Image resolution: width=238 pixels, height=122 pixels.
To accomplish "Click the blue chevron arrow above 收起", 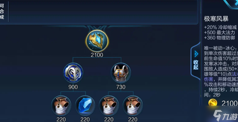I will click(x=196, y=54).
